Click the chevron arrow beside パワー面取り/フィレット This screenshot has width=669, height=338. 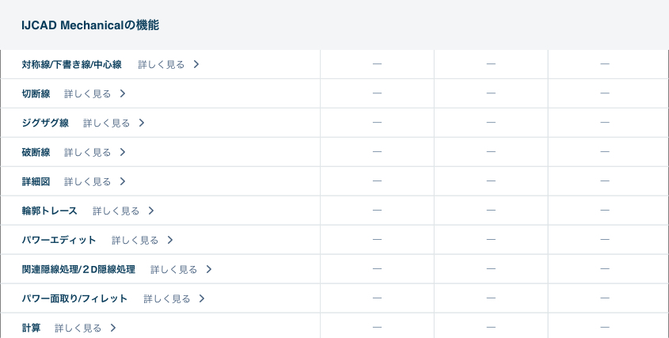pyautogui.click(x=202, y=298)
